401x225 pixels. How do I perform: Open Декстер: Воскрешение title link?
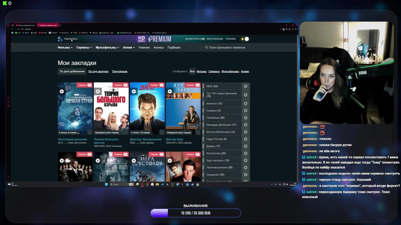146,139
